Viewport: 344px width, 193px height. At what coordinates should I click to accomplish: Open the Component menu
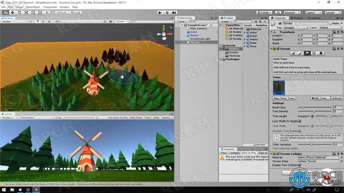(x=50, y=7)
